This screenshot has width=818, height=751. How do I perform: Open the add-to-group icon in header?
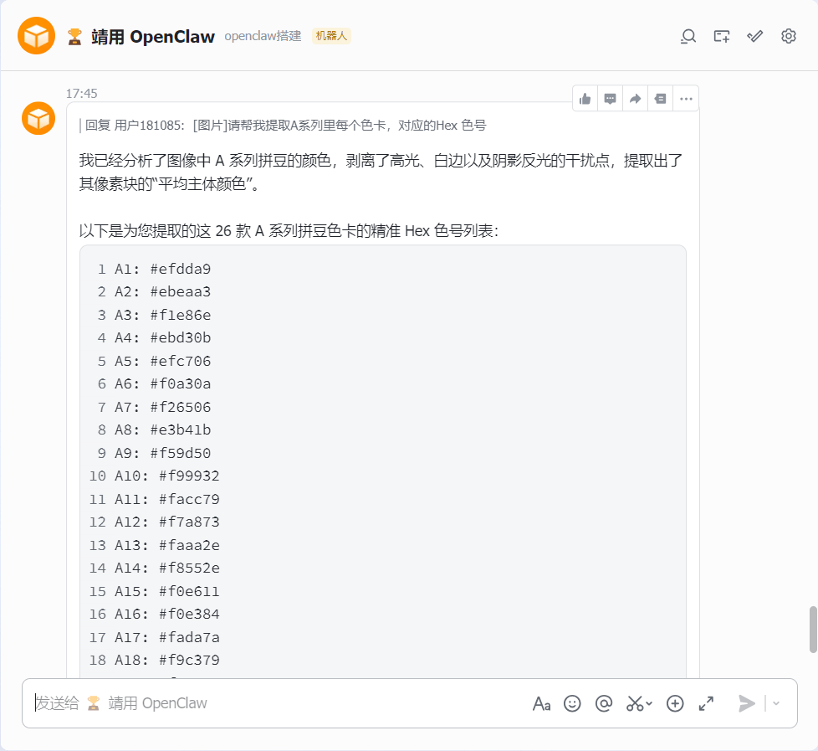722,36
